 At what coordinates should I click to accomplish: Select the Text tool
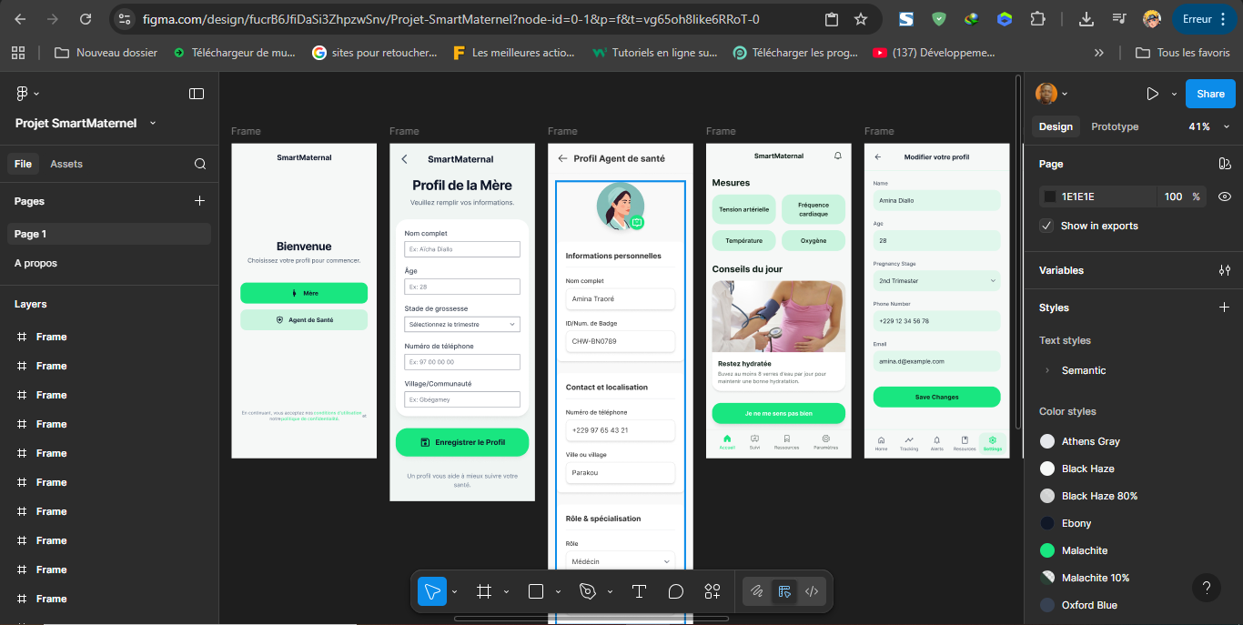639,591
